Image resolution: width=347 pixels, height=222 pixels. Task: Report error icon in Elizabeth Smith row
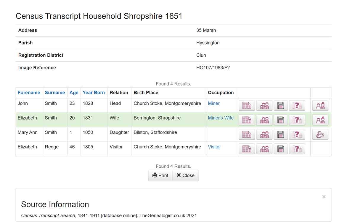pyautogui.click(x=297, y=120)
